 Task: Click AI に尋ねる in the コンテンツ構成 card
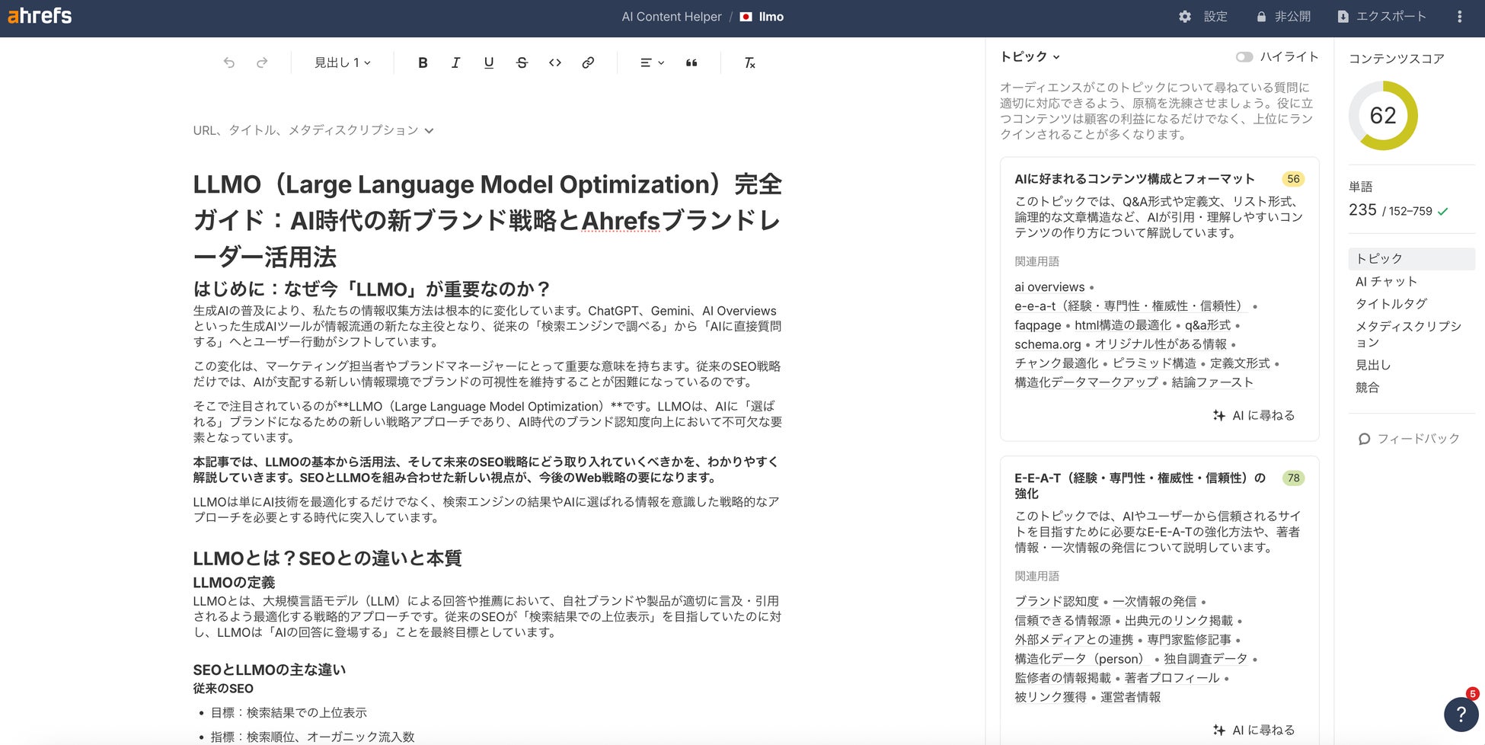[x=1253, y=415]
